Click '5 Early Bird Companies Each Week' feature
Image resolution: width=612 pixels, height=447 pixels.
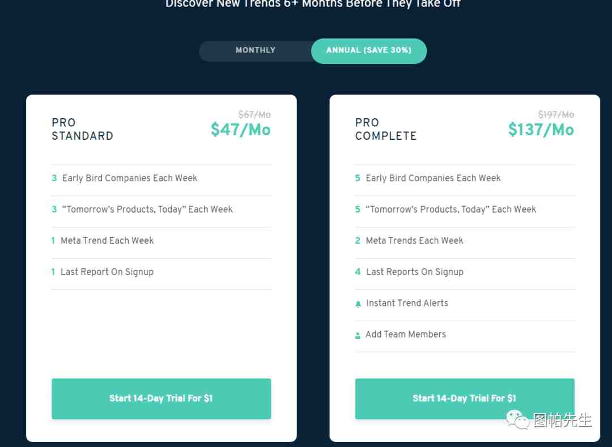[x=428, y=178]
